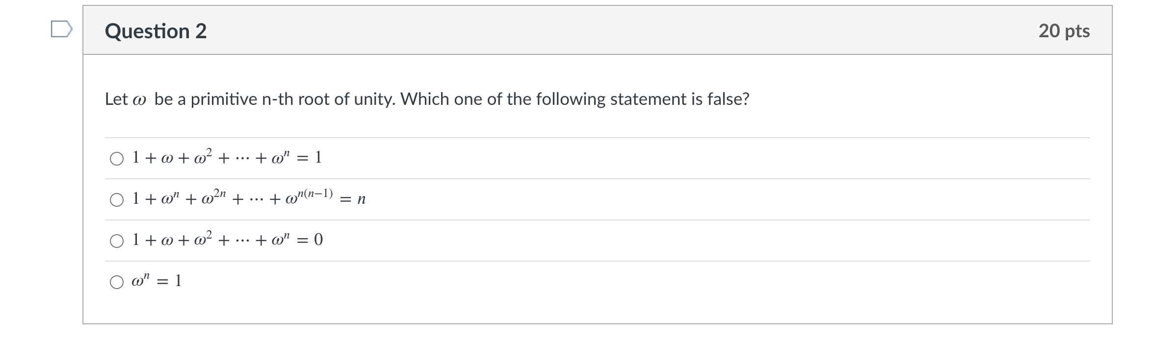Click the final answer choice ωⁿ = 1 text

(156, 280)
